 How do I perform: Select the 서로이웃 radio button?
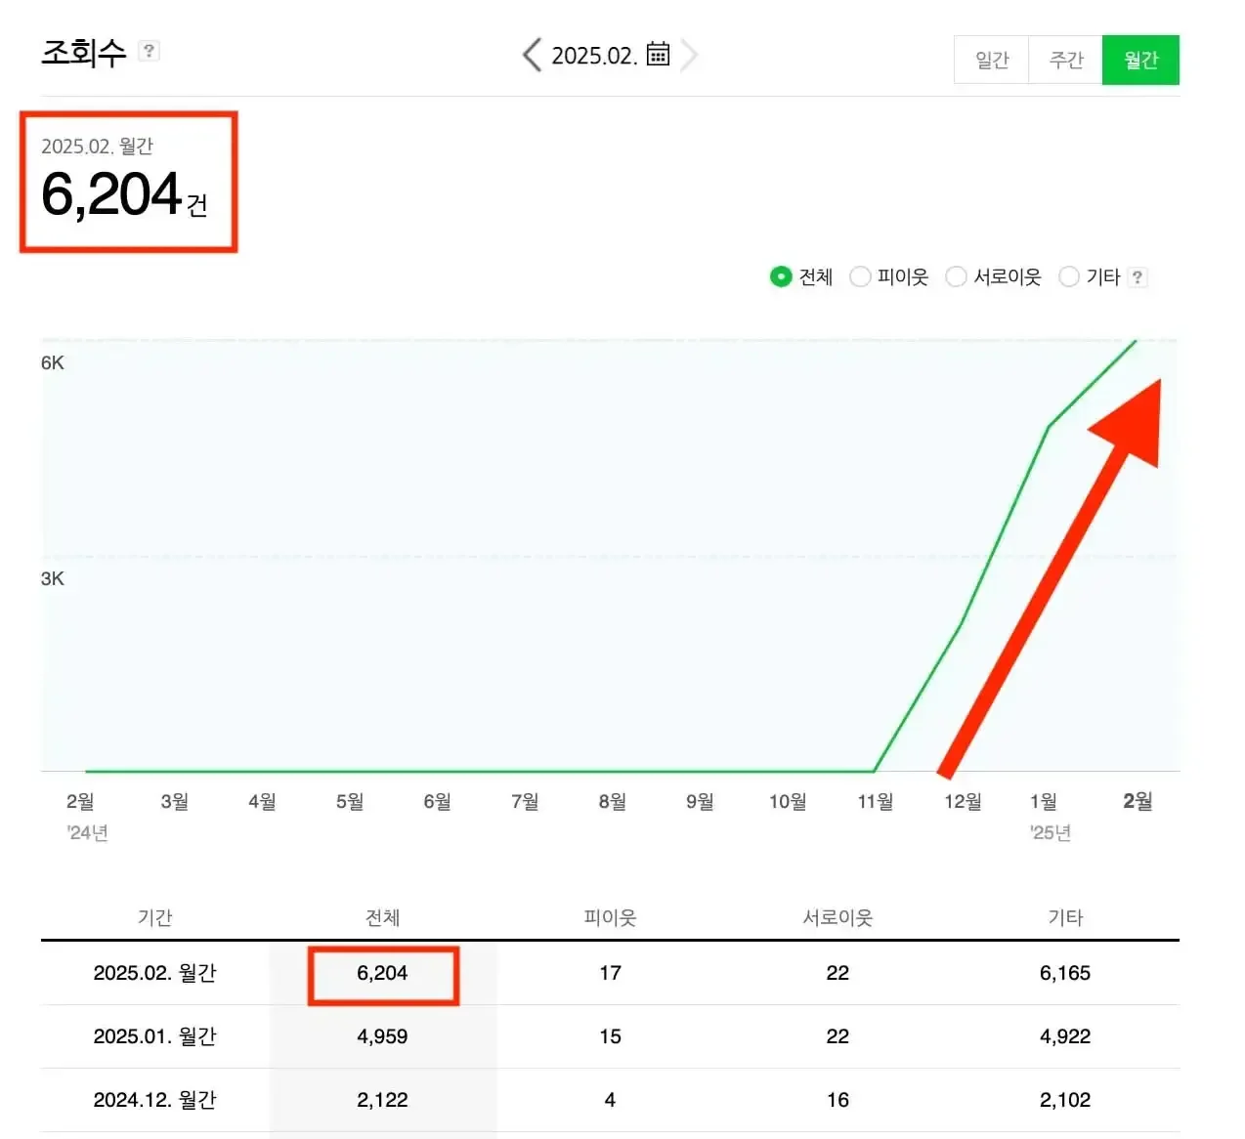pyautogui.click(x=956, y=277)
